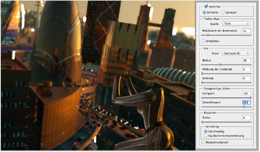Image resolution: width=260 pixels, height=152 pixels.
Task: Select Gaußsche Normalverteilung radio button
Action: point(206,136)
